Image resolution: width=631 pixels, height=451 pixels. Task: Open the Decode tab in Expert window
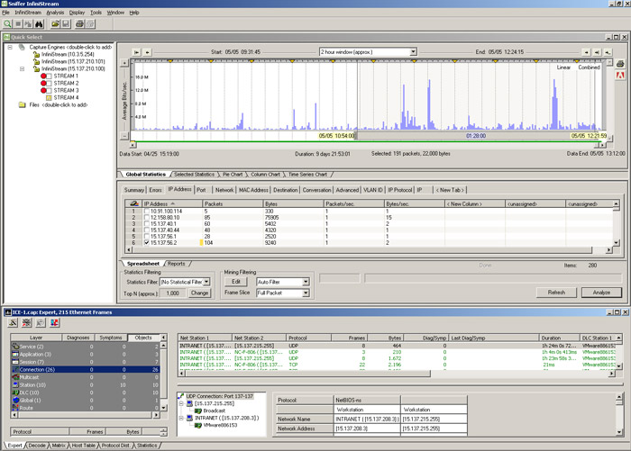(x=37, y=446)
